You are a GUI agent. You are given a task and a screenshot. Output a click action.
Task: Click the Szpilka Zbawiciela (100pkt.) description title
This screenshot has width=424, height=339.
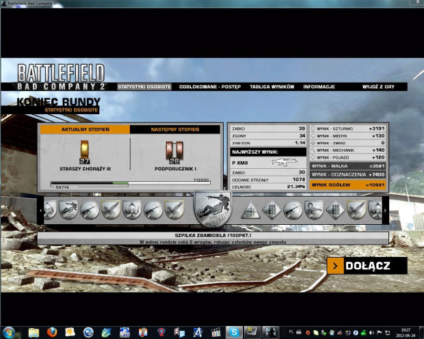213,236
